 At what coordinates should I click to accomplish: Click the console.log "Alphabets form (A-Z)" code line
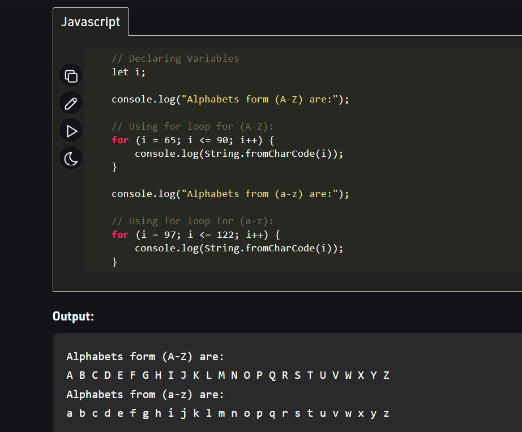pos(230,99)
